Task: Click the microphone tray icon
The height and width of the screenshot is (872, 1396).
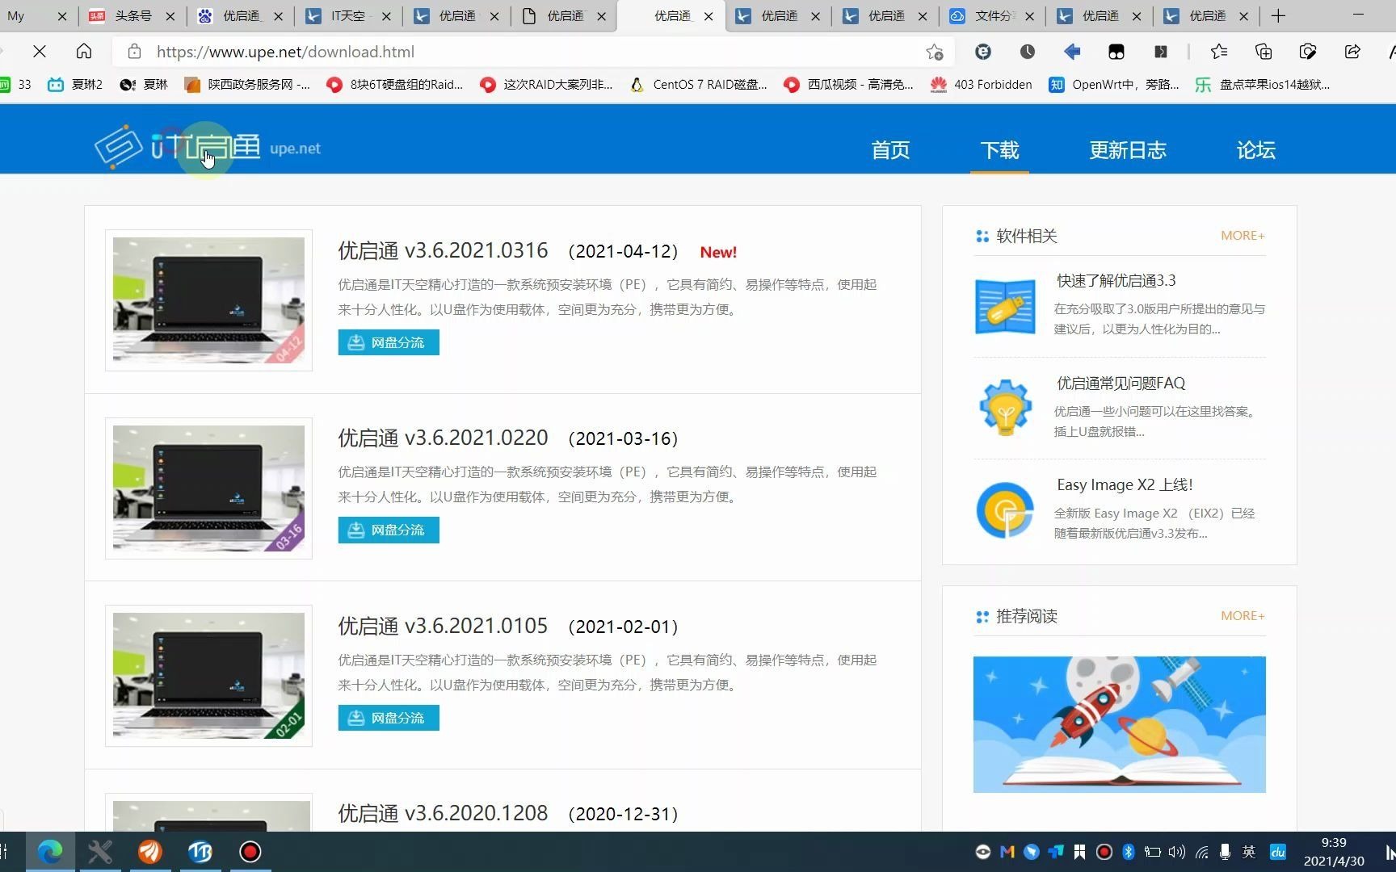Action: coord(1226,852)
